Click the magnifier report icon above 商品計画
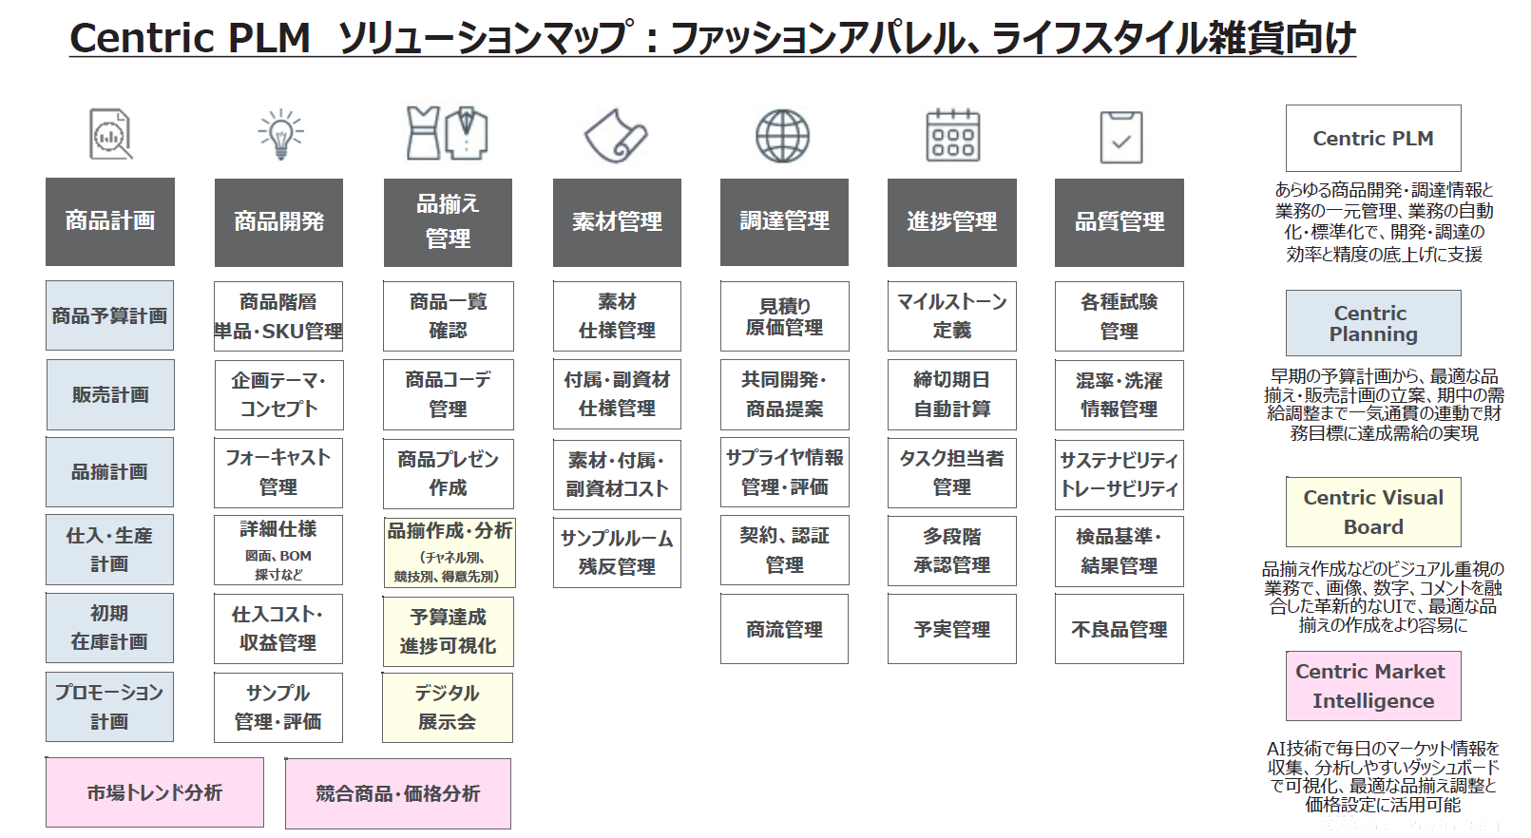This screenshot has width=1531, height=838. [110, 134]
